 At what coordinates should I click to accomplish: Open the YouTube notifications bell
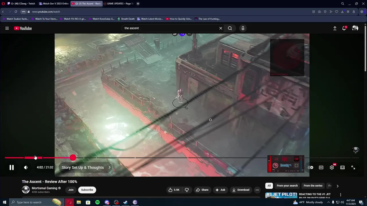344,28
